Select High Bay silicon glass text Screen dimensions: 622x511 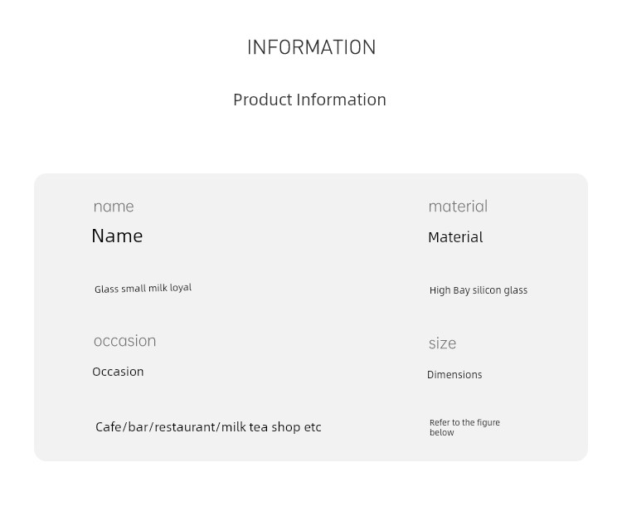[x=479, y=290]
